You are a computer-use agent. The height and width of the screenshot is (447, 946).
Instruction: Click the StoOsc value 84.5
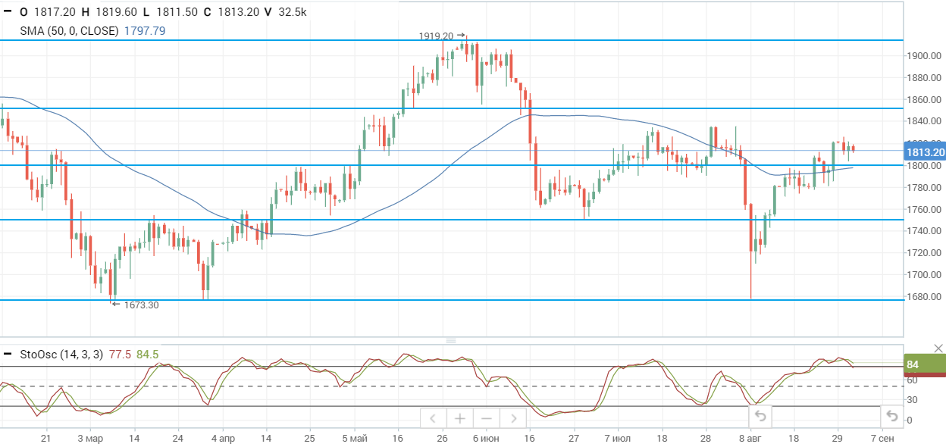[x=147, y=354]
